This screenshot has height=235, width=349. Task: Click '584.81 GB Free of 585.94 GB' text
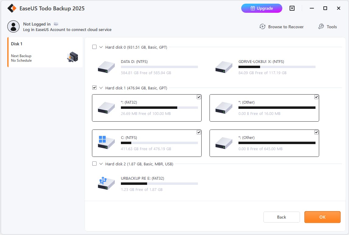pos(146,73)
